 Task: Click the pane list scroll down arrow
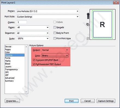coord(26,92)
